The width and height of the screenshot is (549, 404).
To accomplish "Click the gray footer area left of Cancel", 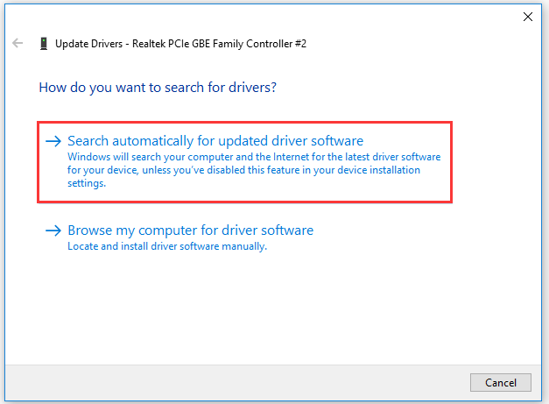I will (x=263, y=381).
